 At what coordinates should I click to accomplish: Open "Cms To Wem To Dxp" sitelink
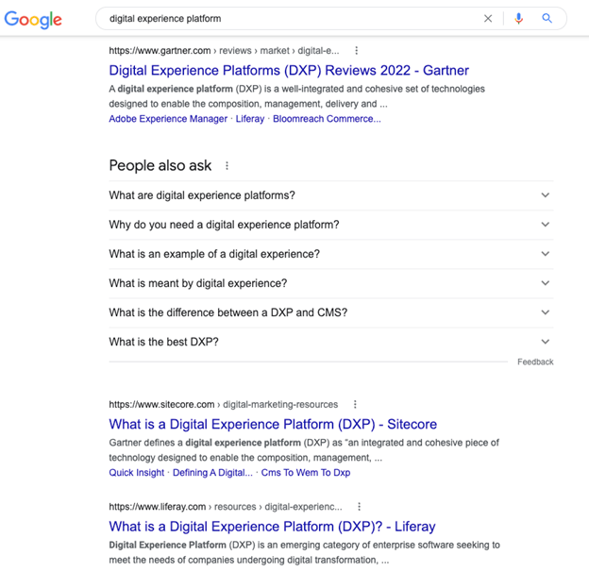click(306, 473)
